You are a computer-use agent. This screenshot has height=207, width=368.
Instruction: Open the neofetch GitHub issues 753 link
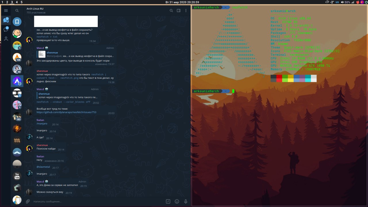tap(66, 112)
